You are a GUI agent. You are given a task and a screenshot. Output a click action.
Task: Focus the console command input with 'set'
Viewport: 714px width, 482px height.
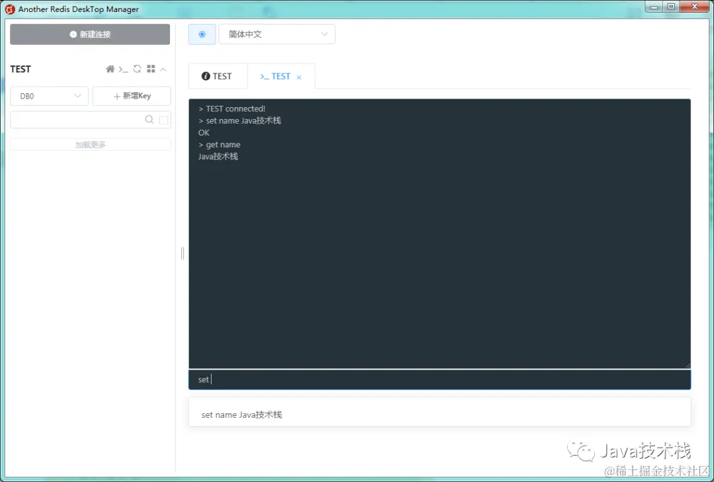[x=440, y=380]
